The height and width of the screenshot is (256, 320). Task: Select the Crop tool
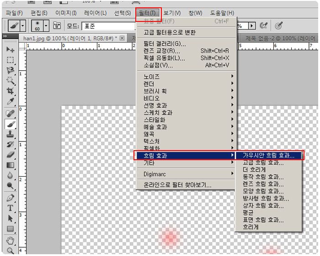10,91
